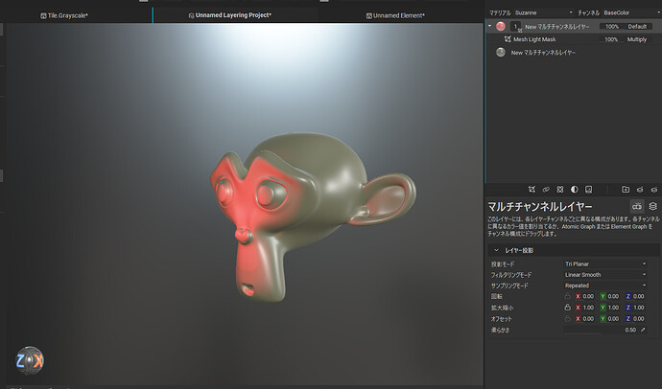Image resolution: width=662 pixels, height=389 pixels.
Task: Change the Multiply blend mode
Action: (x=637, y=39)
